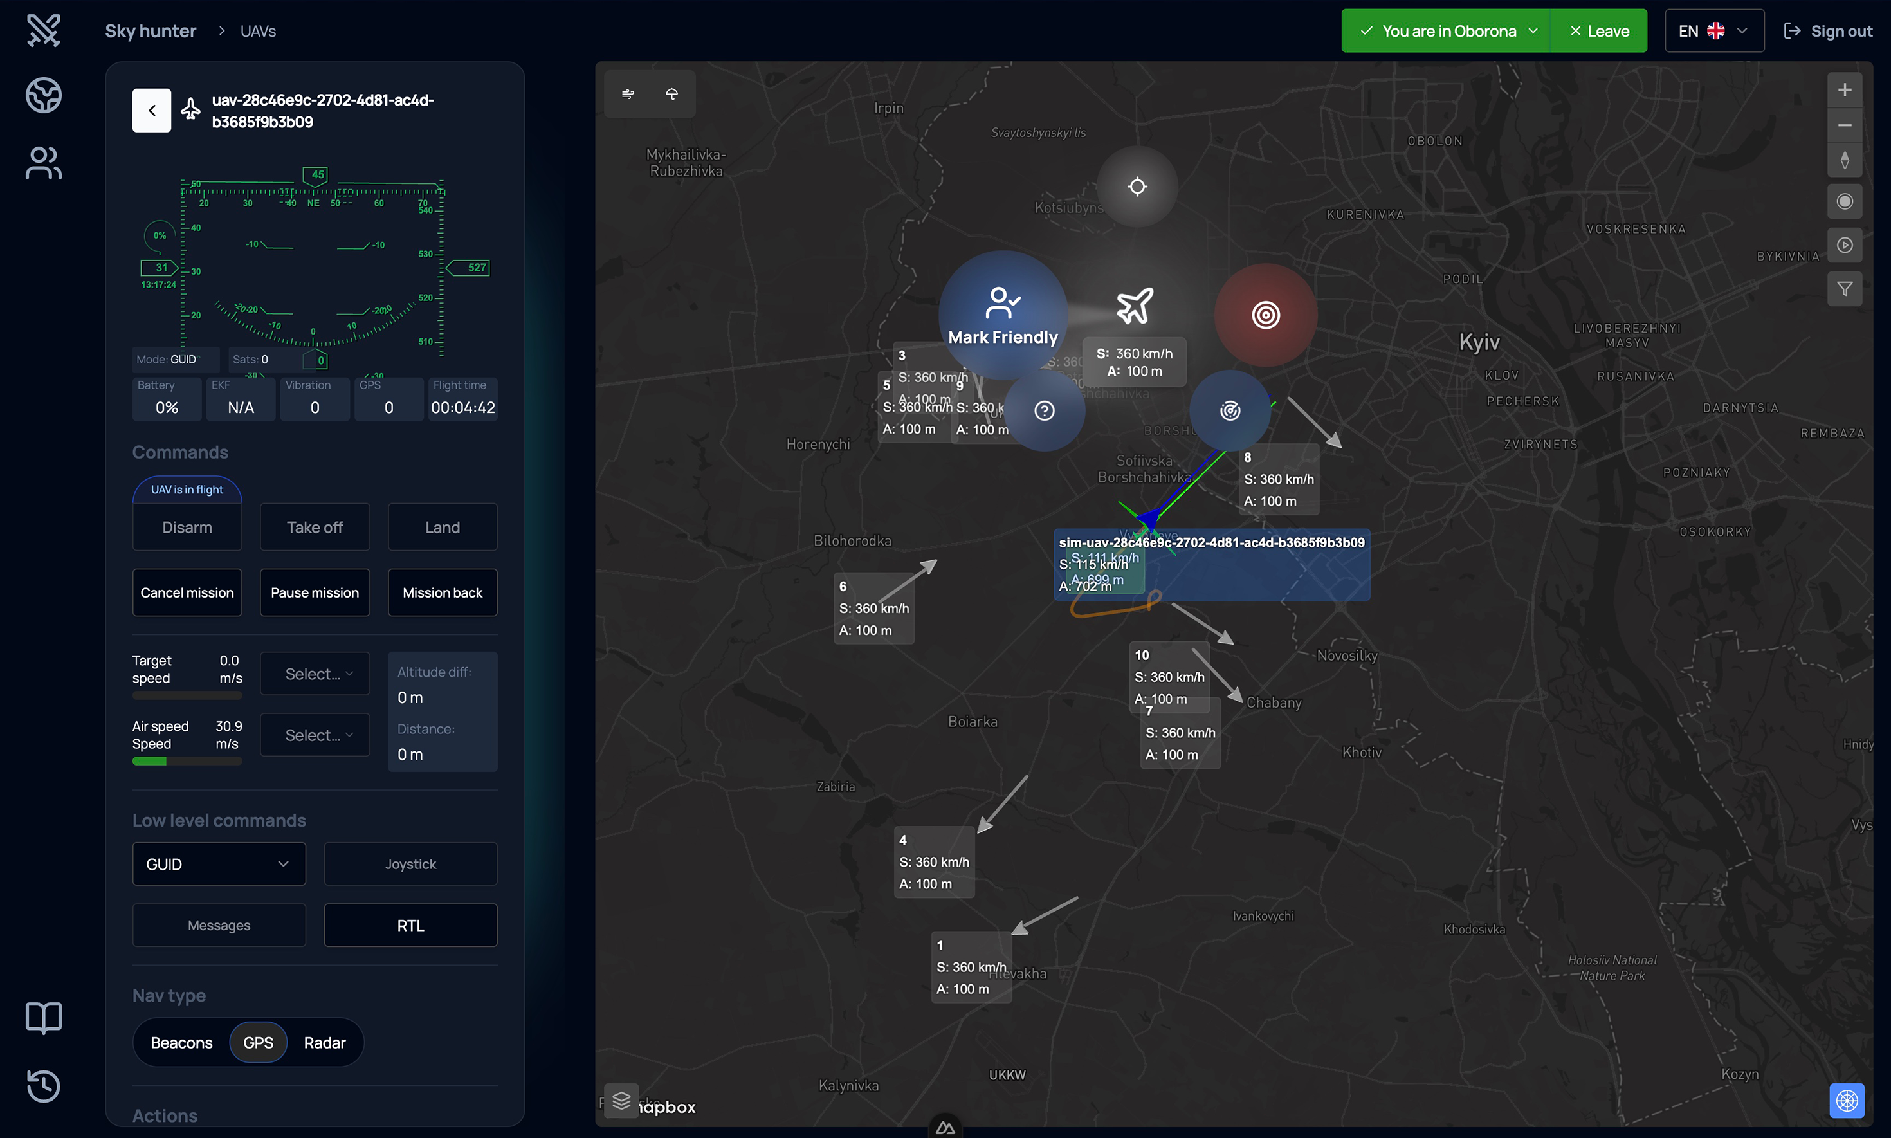The width and height of the screenshot is (1891, 1138).
Task: Select Radar nav type
Action: pyautogui.click(x=324, y=1042)
